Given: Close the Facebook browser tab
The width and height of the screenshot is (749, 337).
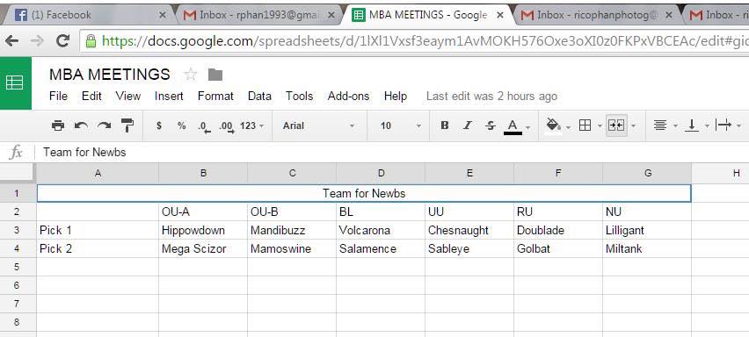Looking at the screenshot, I should [162, 15].
